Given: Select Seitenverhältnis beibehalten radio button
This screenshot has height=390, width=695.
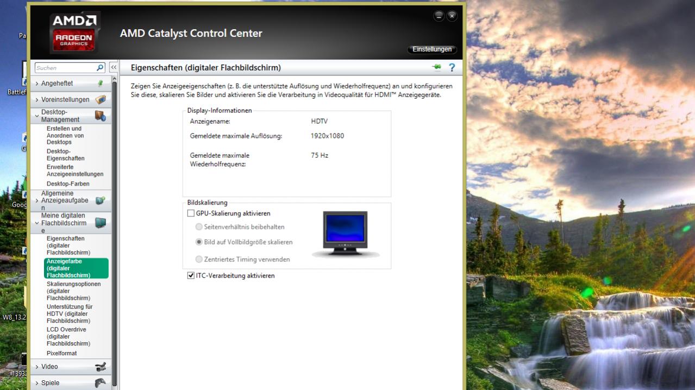Looking at the screenshot, I should [199, 227].
